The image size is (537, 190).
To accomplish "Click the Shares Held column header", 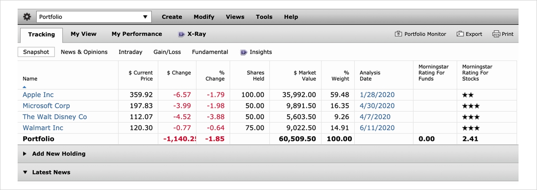I will click(255, 75).
